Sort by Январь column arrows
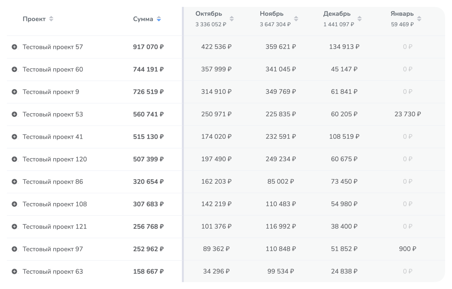 (x=419, y=19)
